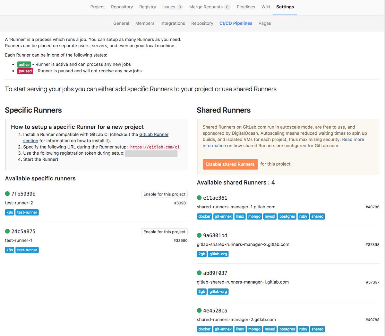
Task: Click test-runner tag under test-runner-1
Action: tap(27, 250)
